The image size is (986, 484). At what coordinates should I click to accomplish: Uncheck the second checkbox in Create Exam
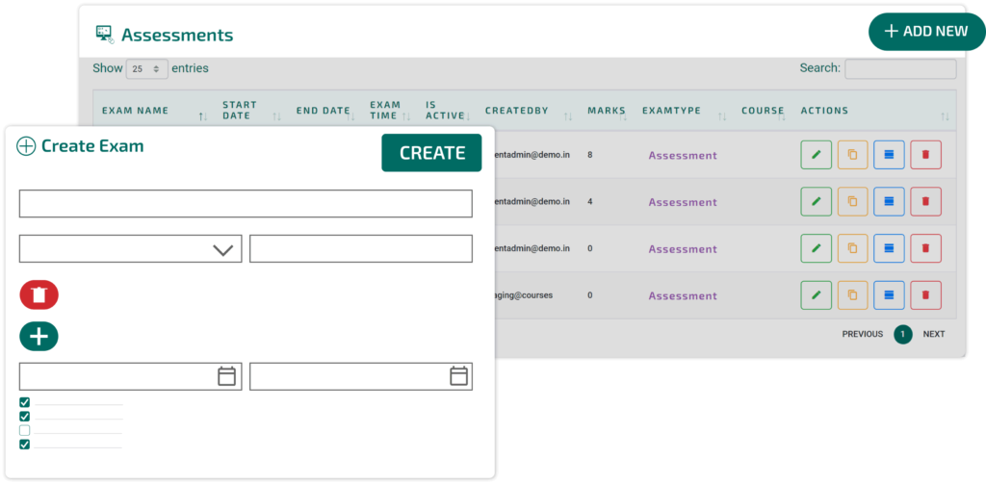point(24,416)
